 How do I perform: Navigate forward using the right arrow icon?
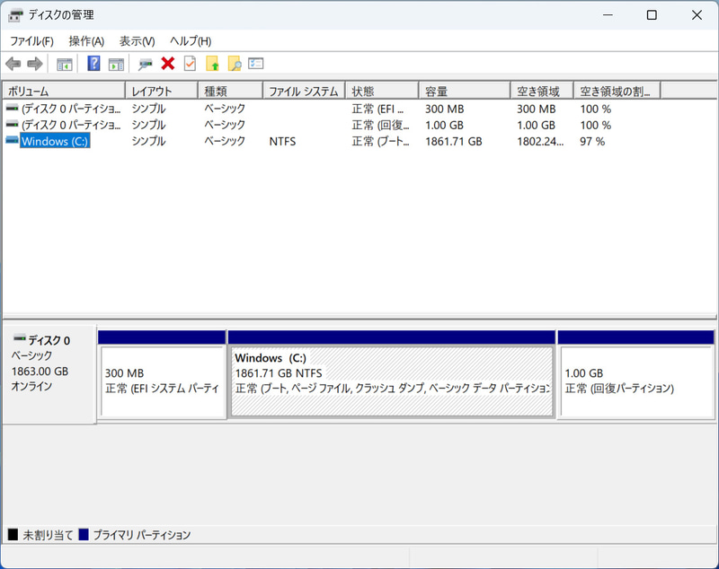click(35, 63)
